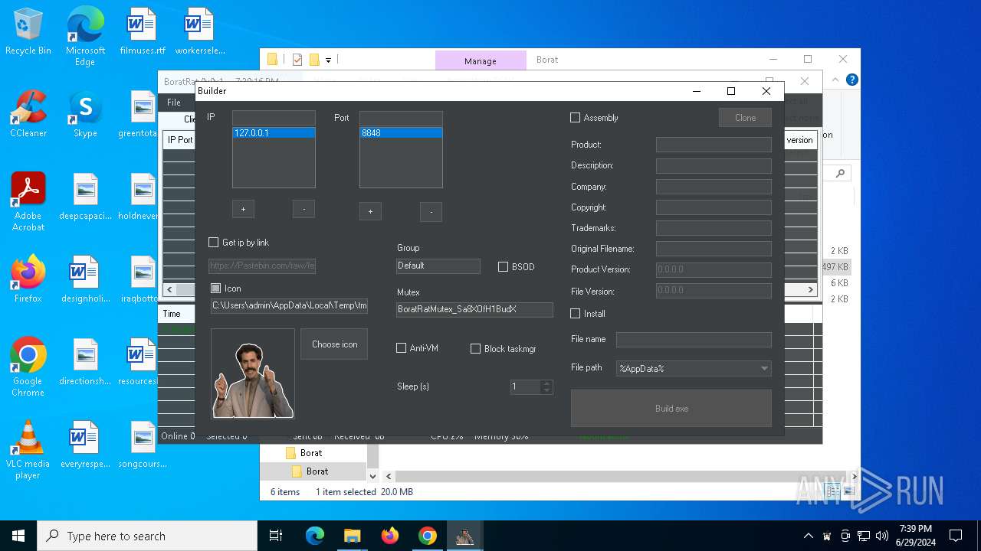Add an IP with plus button
Image resolution: width=981 pixels, height=551 pixels.
[x=243, y=209]
